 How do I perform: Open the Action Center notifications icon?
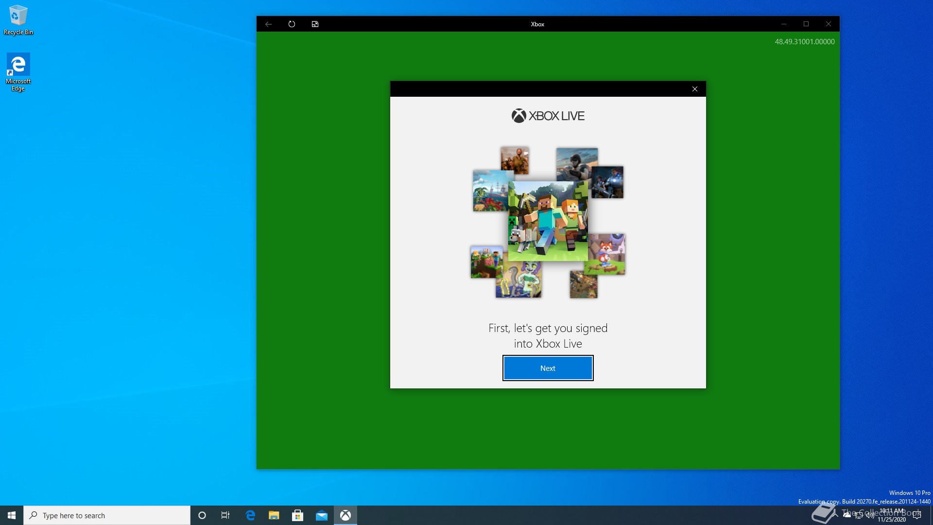click(x=917, y=515)
